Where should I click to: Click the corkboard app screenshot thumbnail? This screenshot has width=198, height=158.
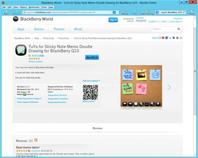click(x=141, y=86)
